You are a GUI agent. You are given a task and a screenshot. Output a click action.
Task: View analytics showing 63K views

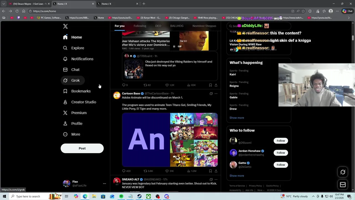tap(191, 85)
